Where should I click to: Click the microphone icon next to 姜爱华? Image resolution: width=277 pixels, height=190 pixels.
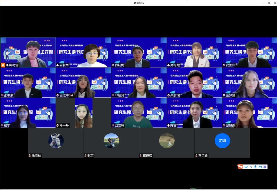(x=58, y=65)
